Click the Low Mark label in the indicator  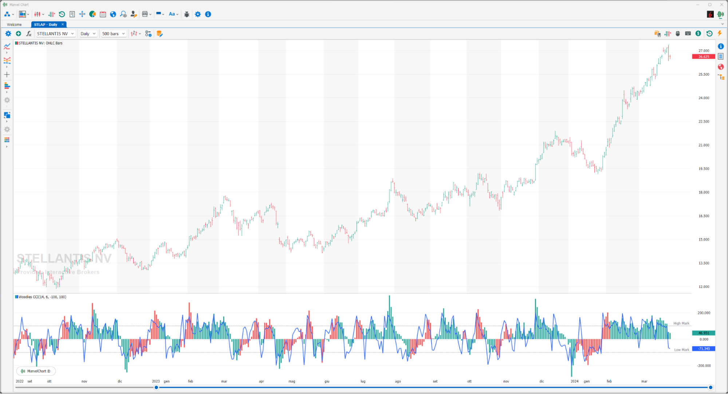pyautogui.click(x=681, y=350)
